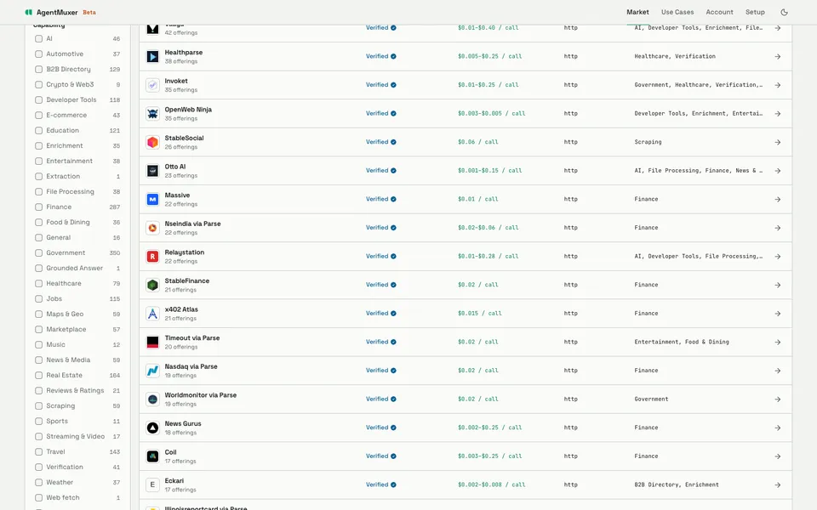The image size is (817, 510).
Task: Click the x402 Atlas logo icon
Action: click(x=152, y=314)
